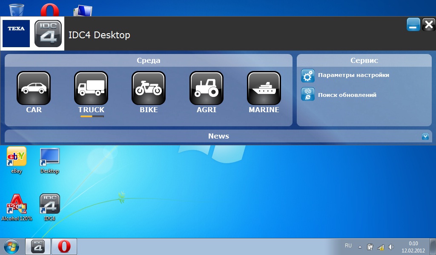436x255 pixels.
Task: Choose the MARINE ship environment
Action: (x=264, y=88)
